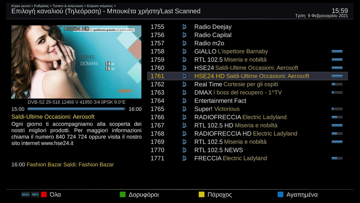Click breadcrumb Tuners & ανίχνευση
The height and width of the screenshot is (203, 360).
68,6
